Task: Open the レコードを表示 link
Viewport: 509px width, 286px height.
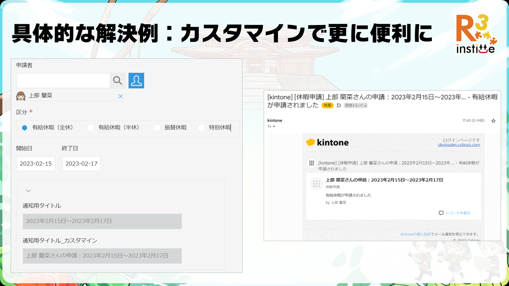Action: [x=458, y=213]
